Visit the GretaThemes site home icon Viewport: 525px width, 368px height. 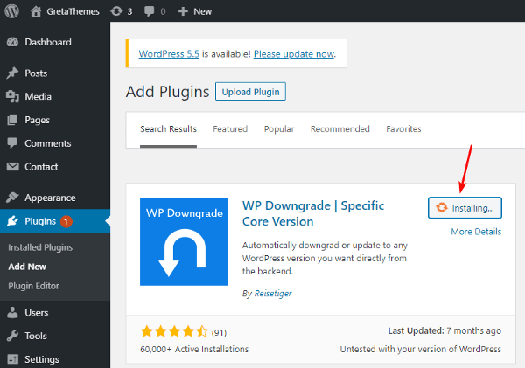click(x=36, y=11)
